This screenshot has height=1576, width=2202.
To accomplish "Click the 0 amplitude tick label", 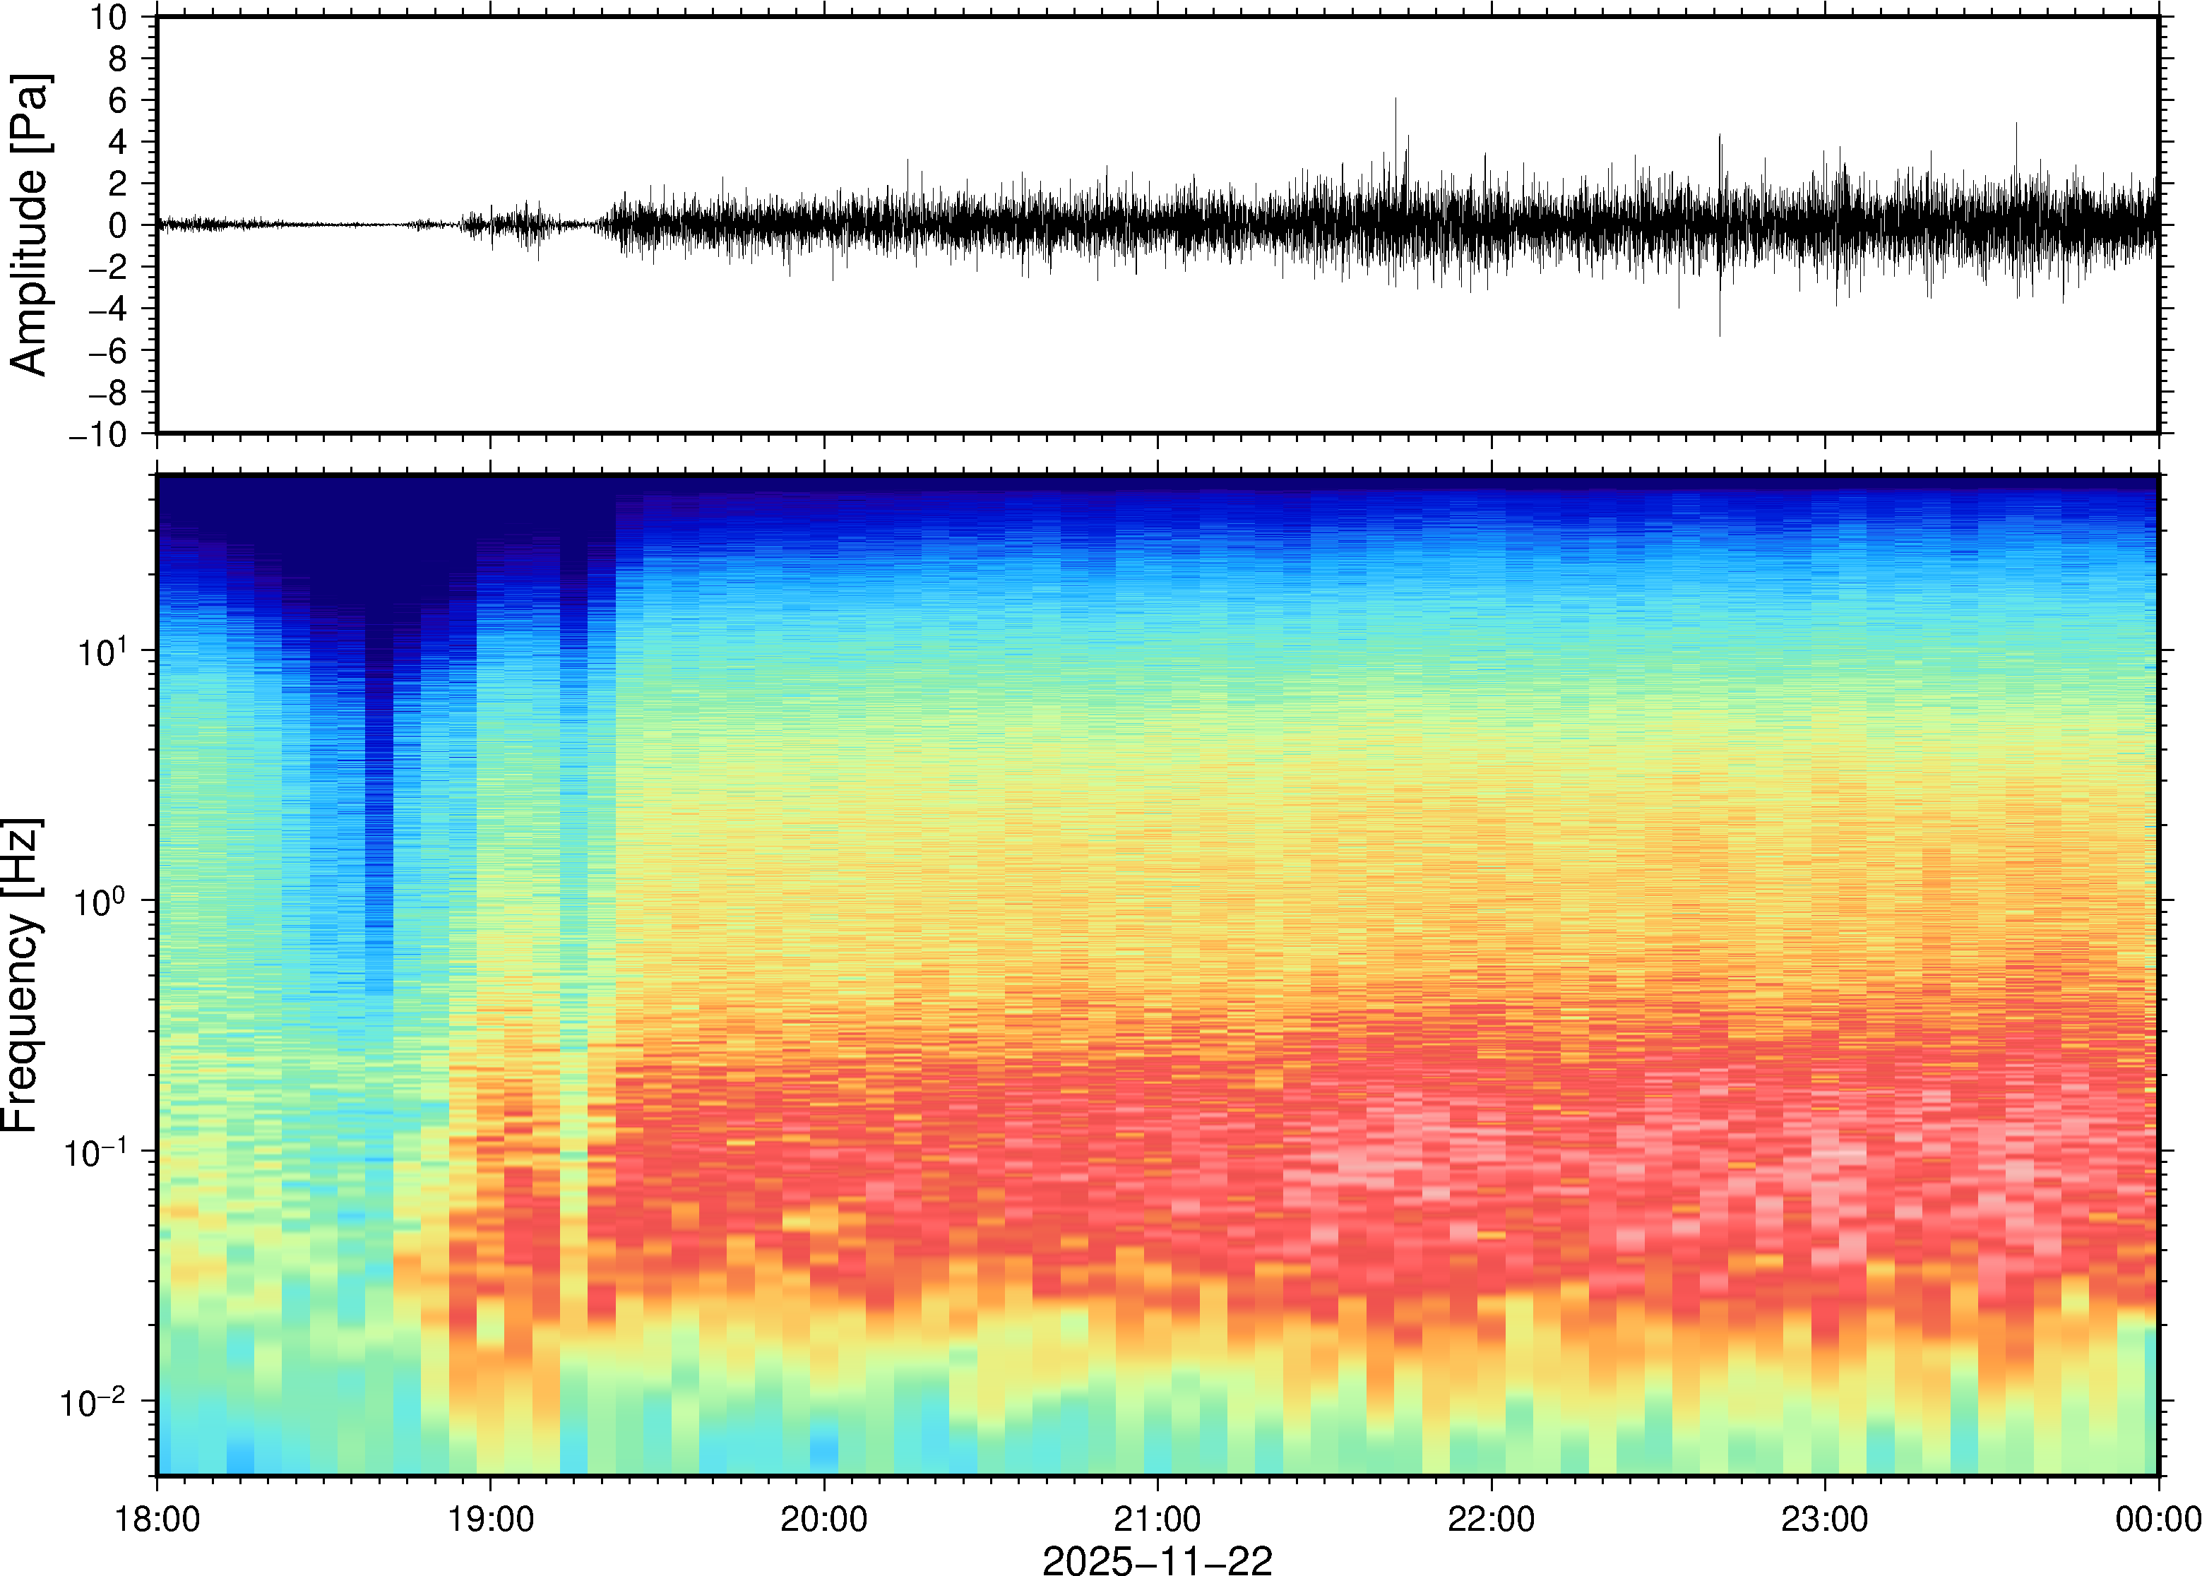I will click(119, 226).
